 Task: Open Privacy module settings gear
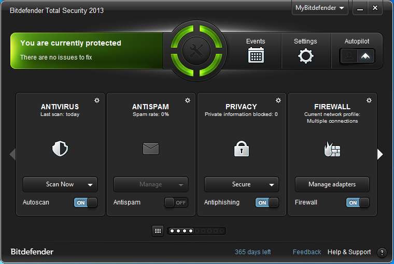click(278, 100)
